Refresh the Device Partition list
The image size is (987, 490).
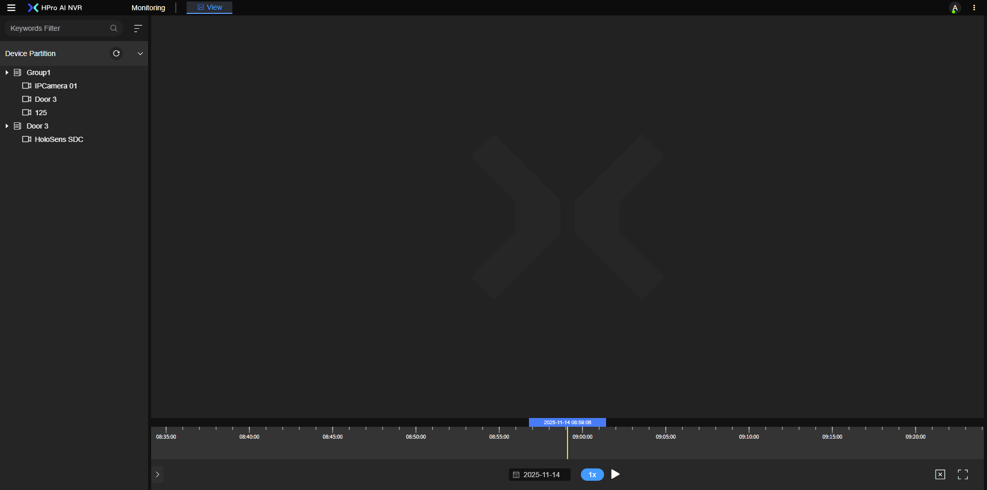coord(116,53)
